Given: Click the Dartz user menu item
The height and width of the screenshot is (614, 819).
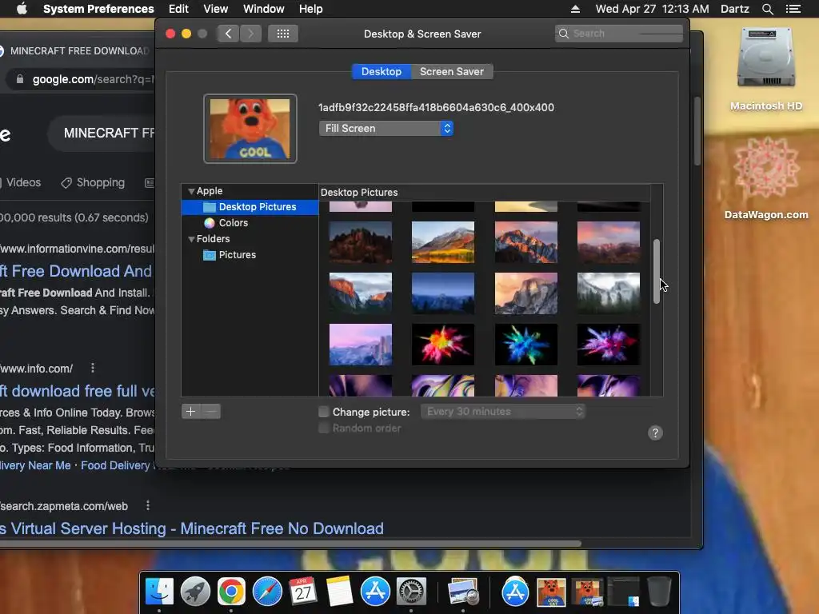Looking at the screenshot, I should pyautogui.click(x=734, y=9).
